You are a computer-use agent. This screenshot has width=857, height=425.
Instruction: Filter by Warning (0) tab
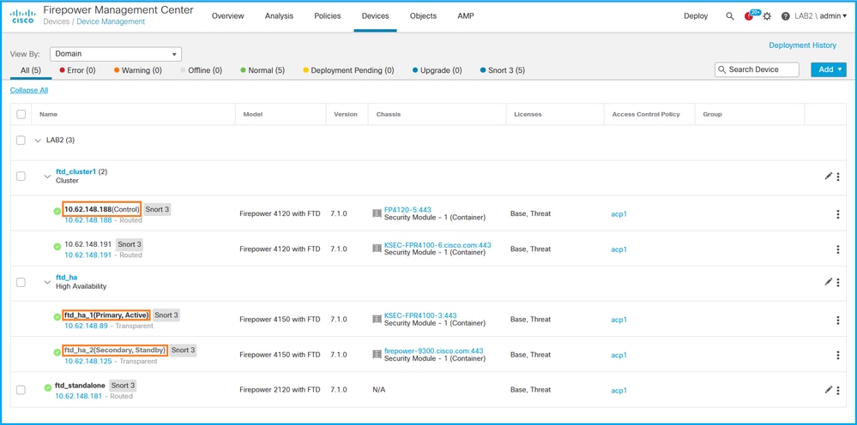pyautogui.click(x=138, y=70)
